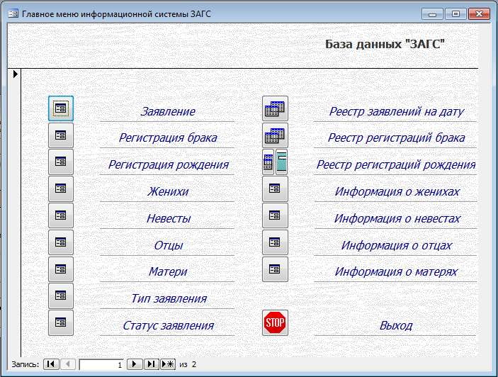Click icon beside Тип заявления

pyautogui.click(x=61, y=296)
